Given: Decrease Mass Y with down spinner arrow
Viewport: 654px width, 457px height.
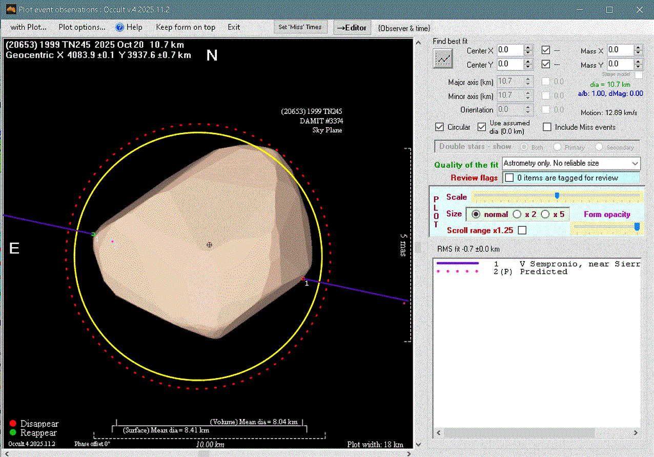Looking at the screenshot, I should 638,67.
